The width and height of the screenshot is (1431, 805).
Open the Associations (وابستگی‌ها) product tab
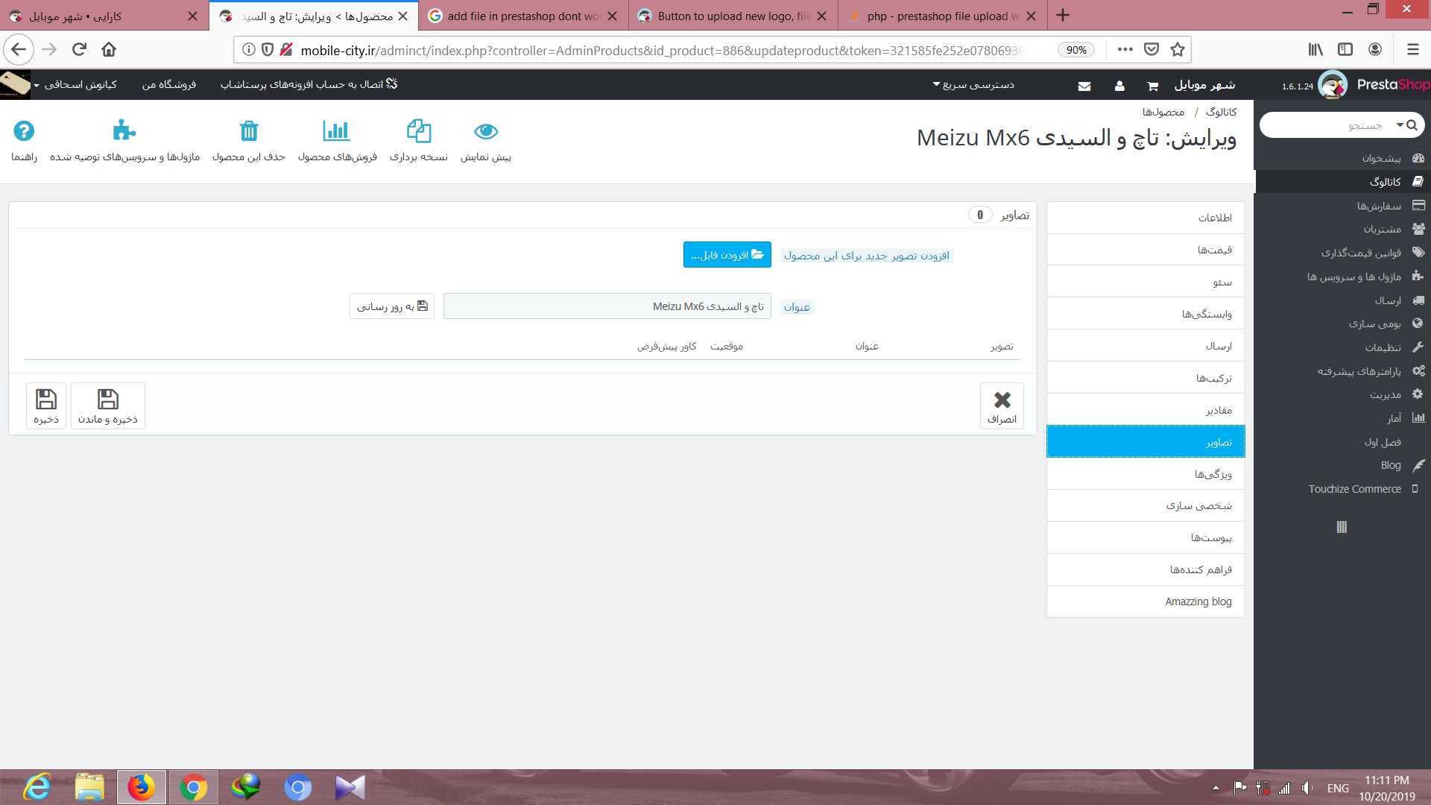click(1146, 314)
